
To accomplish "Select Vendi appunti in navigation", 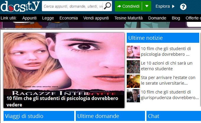I will 96,18.
